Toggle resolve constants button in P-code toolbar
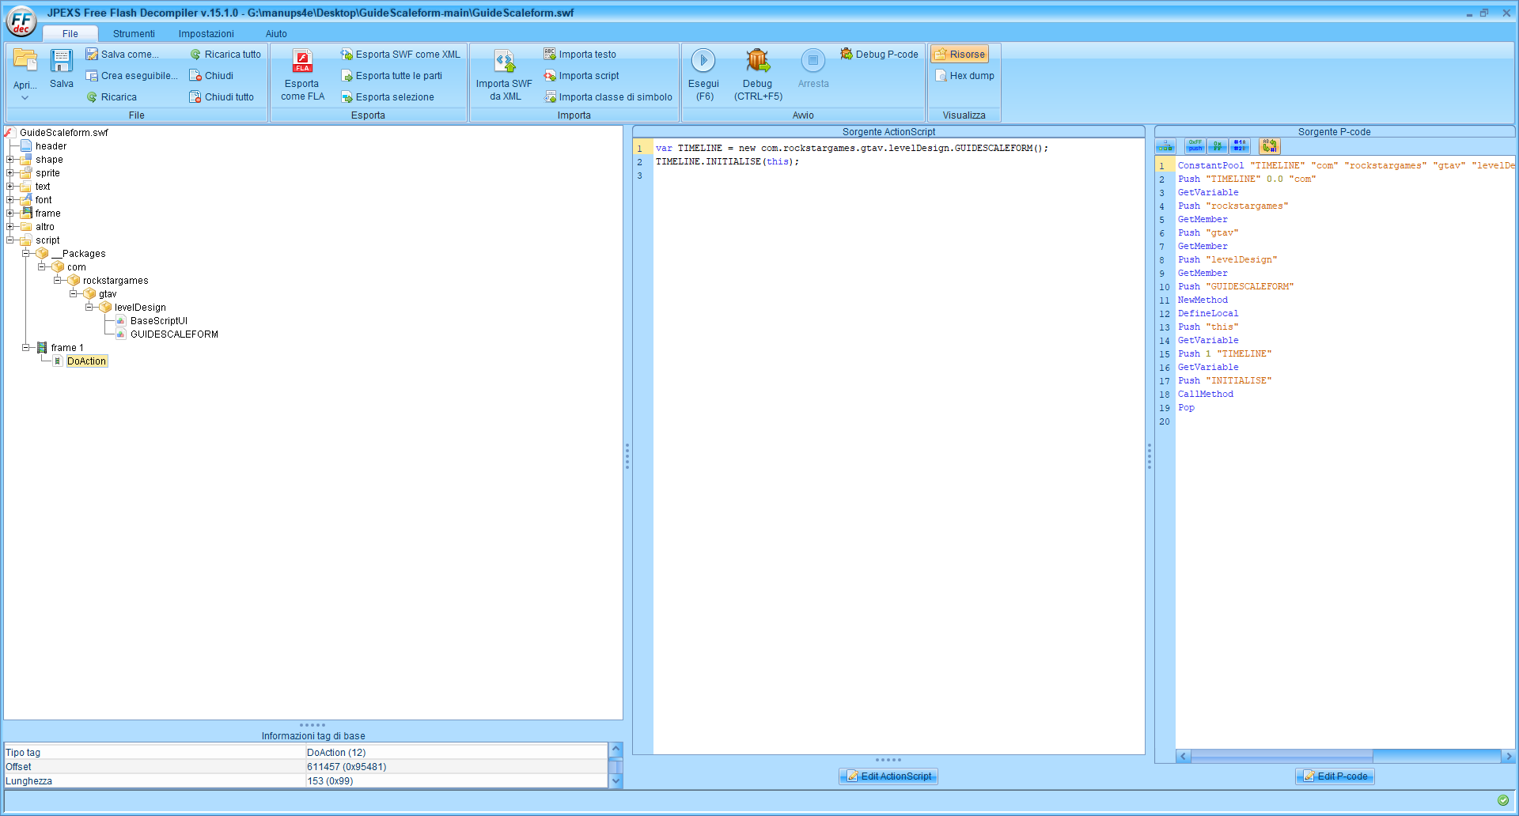This screenshot has width=1519, height=816. coord(1240,146)
